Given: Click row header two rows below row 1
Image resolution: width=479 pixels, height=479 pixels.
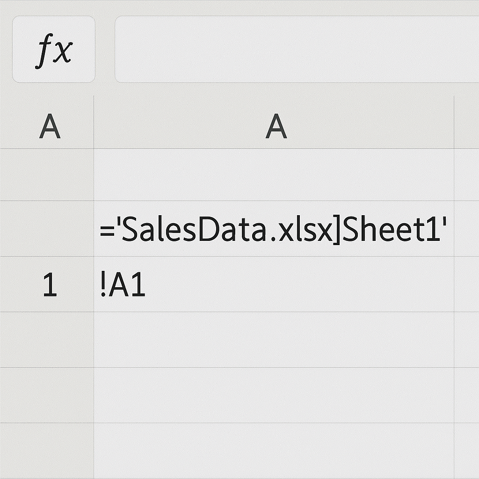Looking at the screenshot, I should tap(47, 395).
